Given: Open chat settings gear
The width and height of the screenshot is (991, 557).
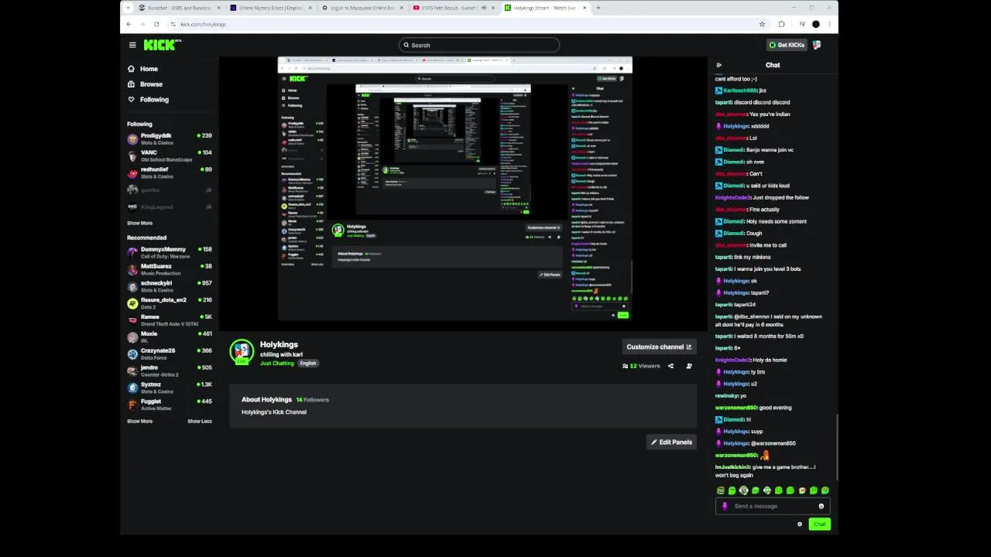Looking at the screenshot, I should [800, 524].
